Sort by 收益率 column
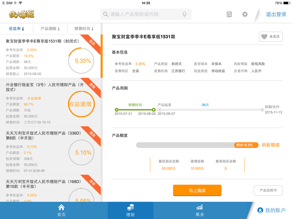Viewport: 292px width, 219px height. (x=17, y=29)
